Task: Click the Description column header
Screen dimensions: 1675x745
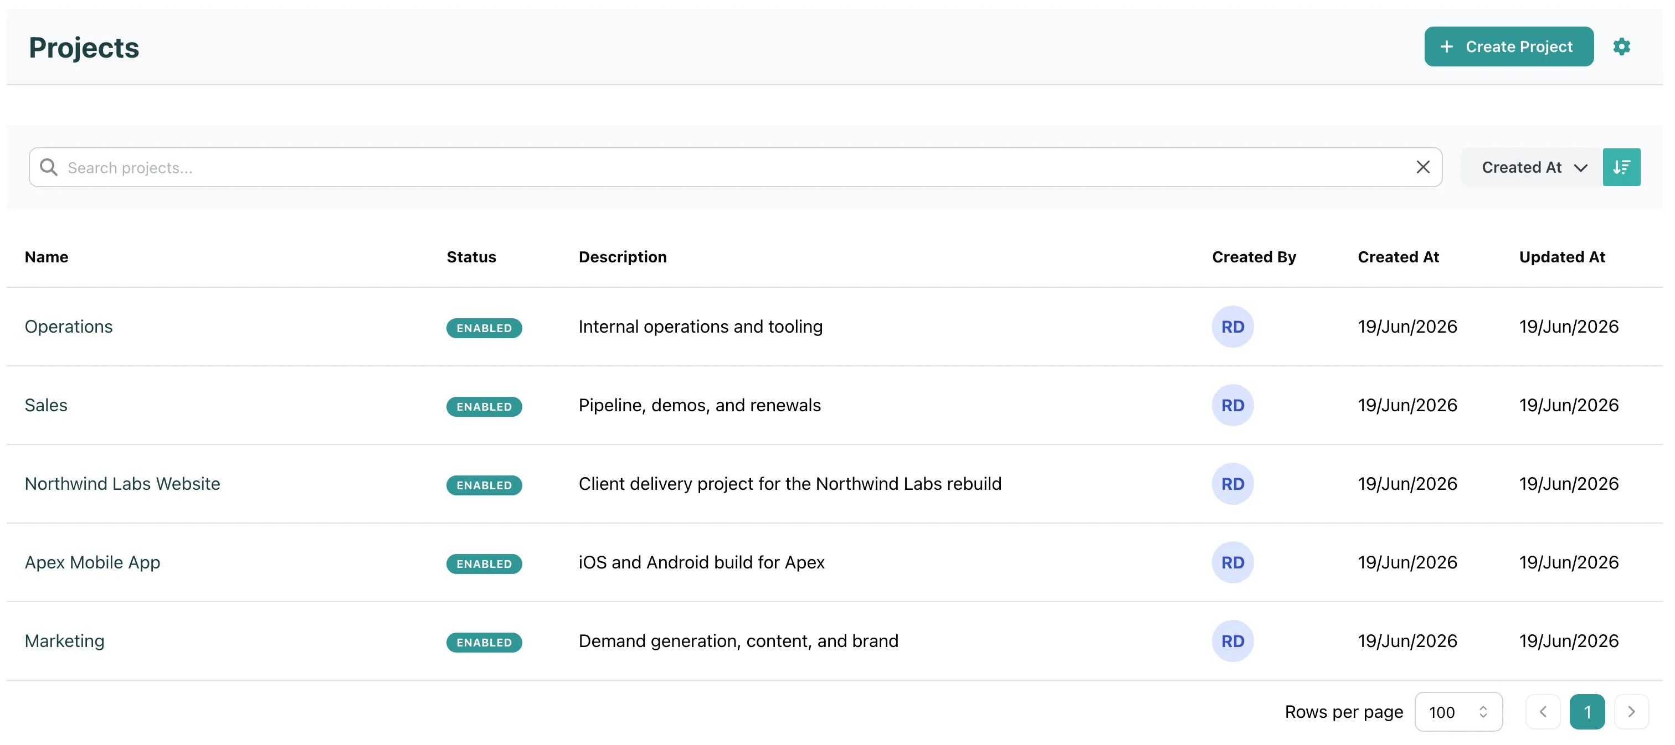Action: 622,257
